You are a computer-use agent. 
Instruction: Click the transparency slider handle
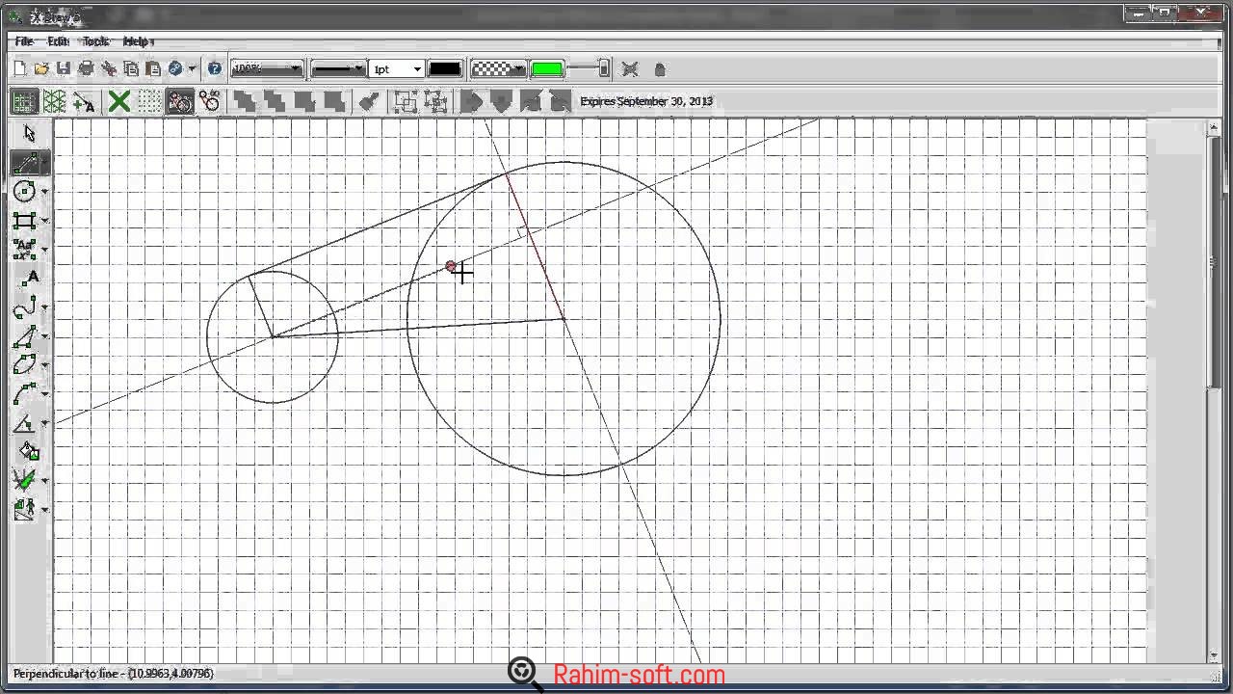tap(604, 69)
